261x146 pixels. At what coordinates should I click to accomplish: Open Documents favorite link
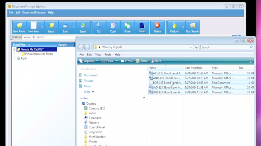[91, 75]
